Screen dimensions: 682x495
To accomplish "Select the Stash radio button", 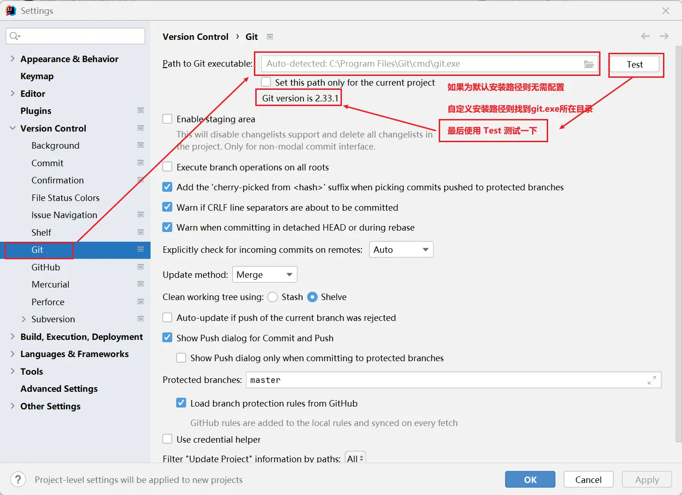I will [272, 297].
